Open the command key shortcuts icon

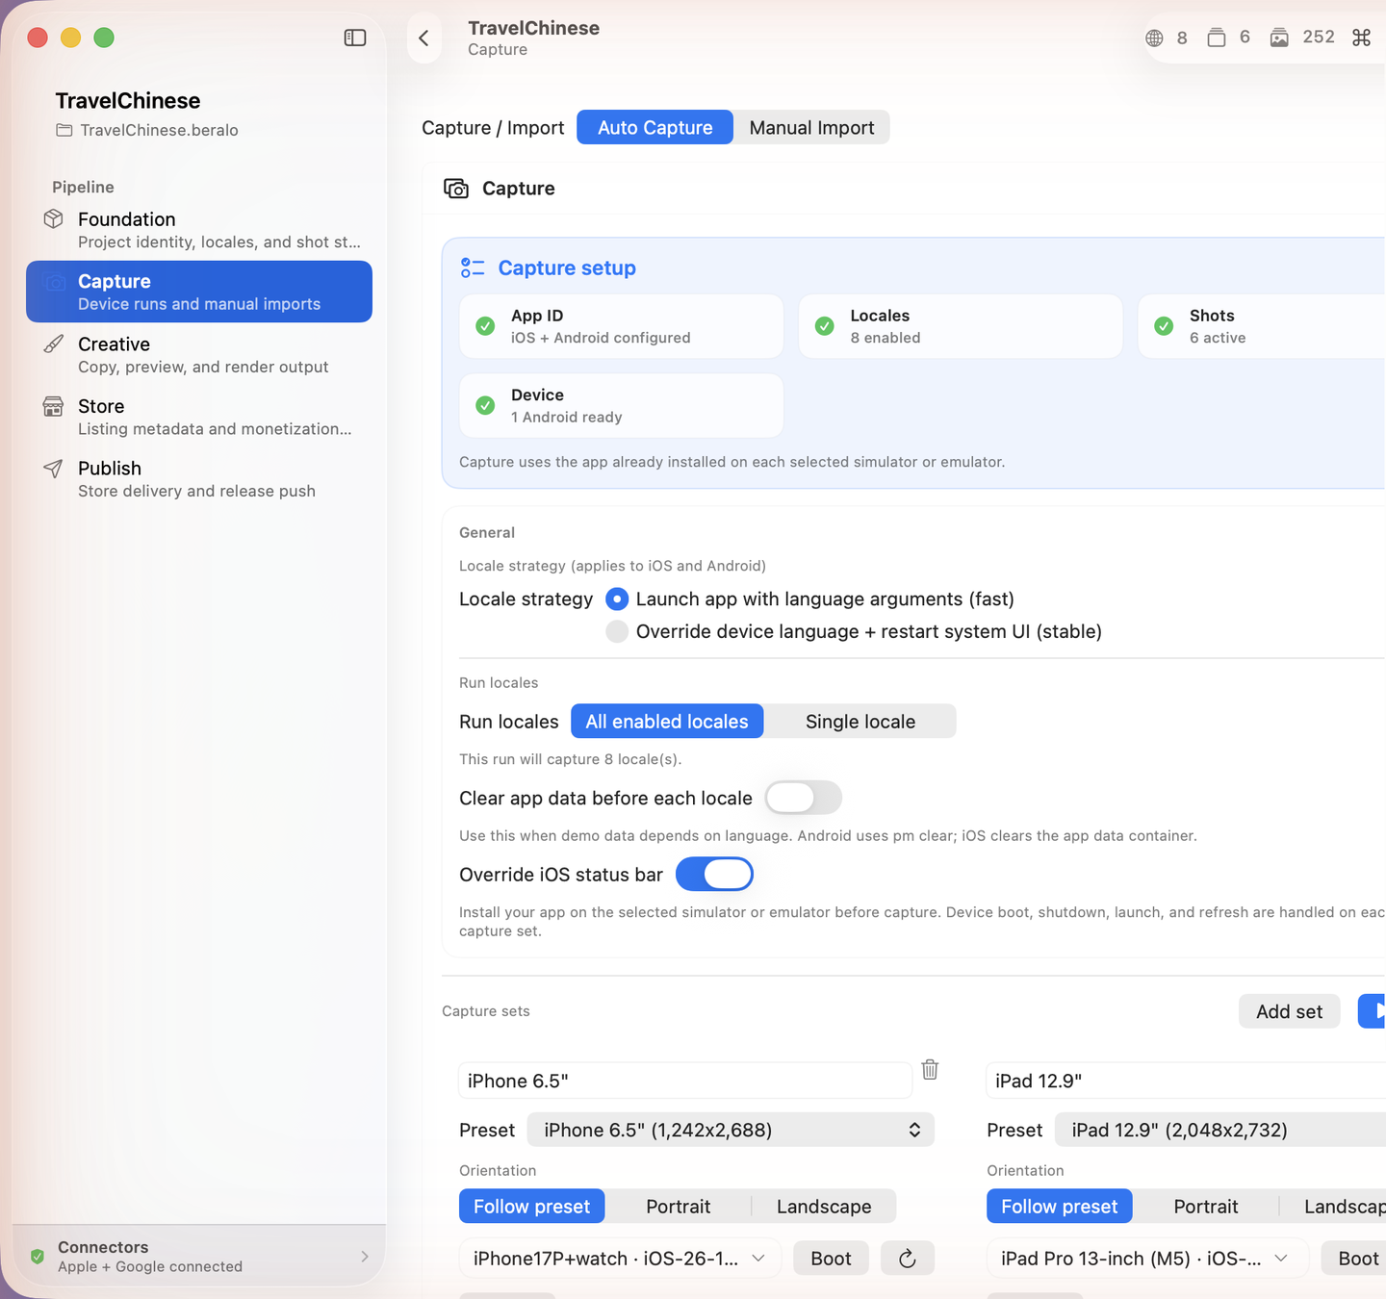click(1361, 38)
